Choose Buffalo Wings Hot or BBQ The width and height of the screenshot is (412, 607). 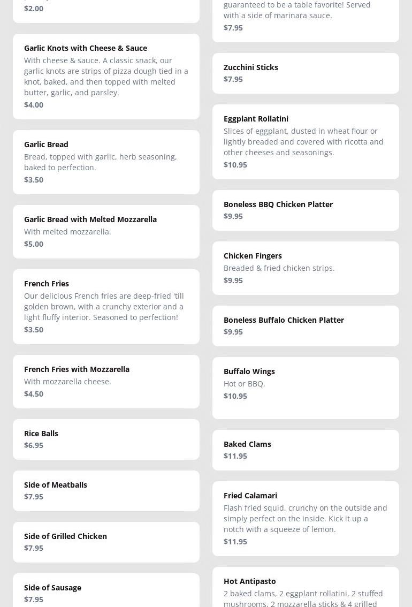tap(306, 388)
